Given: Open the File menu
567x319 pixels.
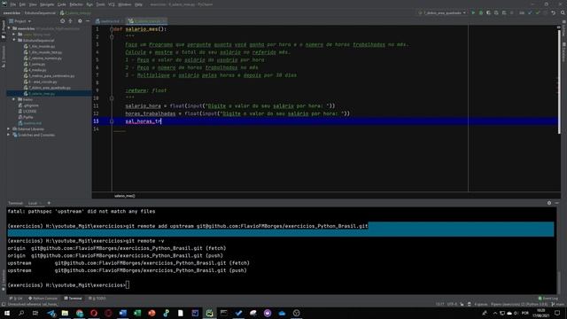Looking at the screenshot, I should coord(13,4).
